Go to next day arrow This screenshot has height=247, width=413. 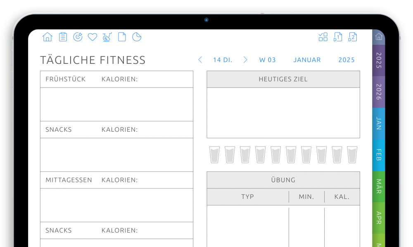point(245,60)
